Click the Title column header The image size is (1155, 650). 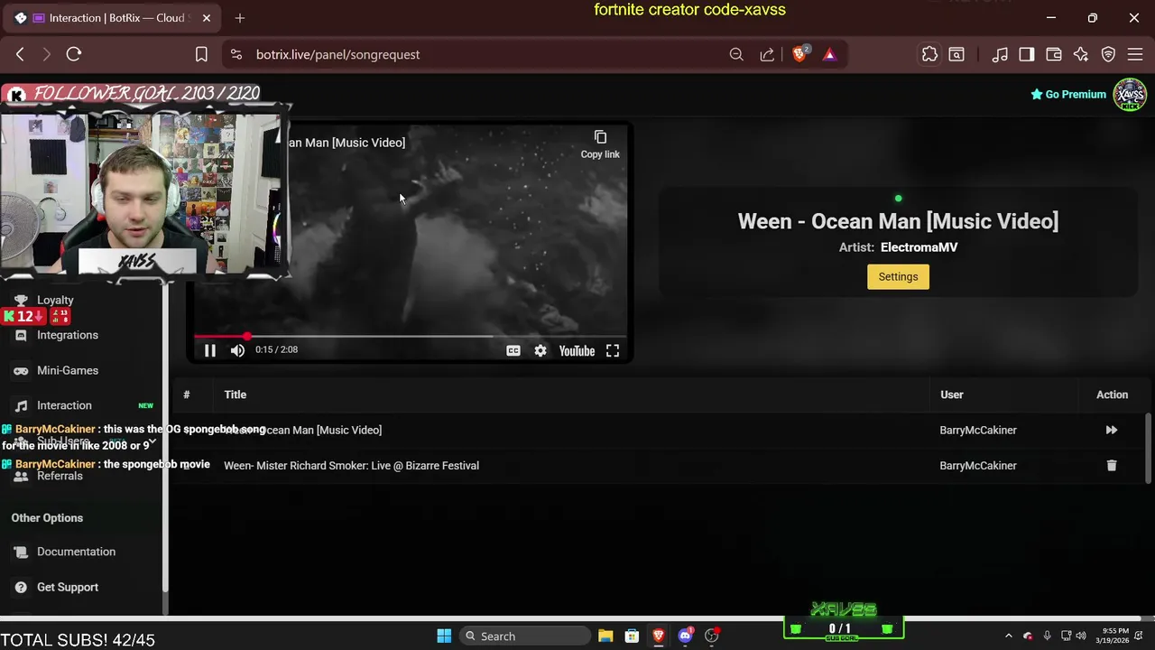[235, 395]
